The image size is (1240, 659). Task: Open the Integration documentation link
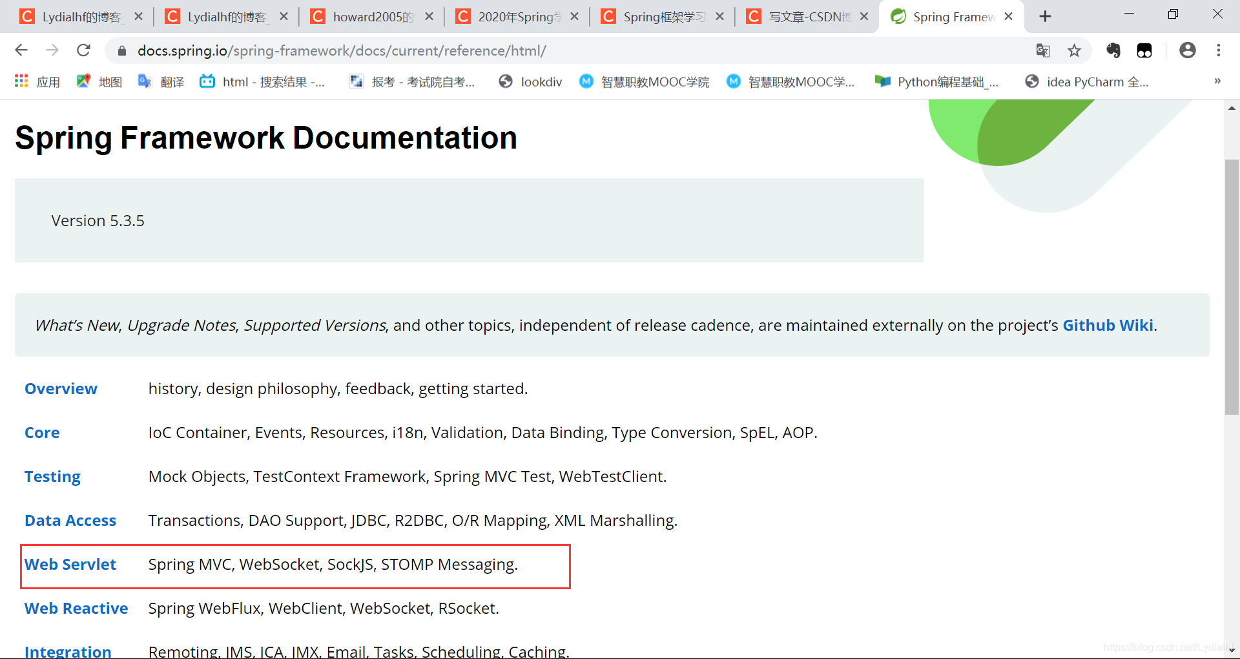(68, 651)
